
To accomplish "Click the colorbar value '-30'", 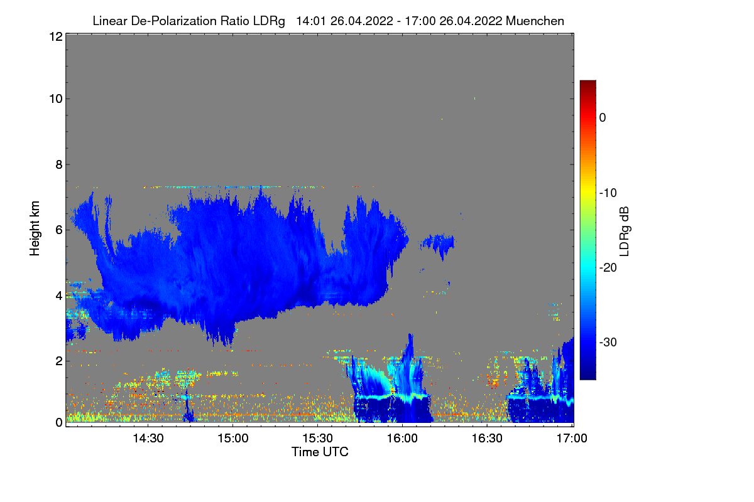I will [x=608, y=343].
